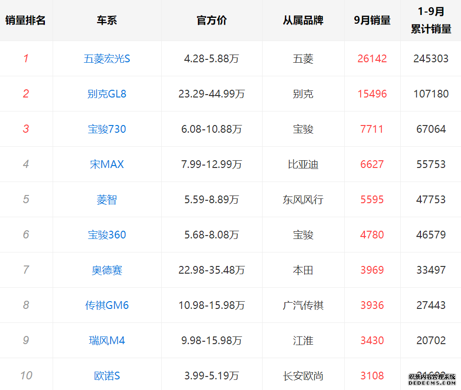Image resolution: width=461 pixels, height=390 pixels.
Task: Click September sales value 15496
Action: [372, 94]
